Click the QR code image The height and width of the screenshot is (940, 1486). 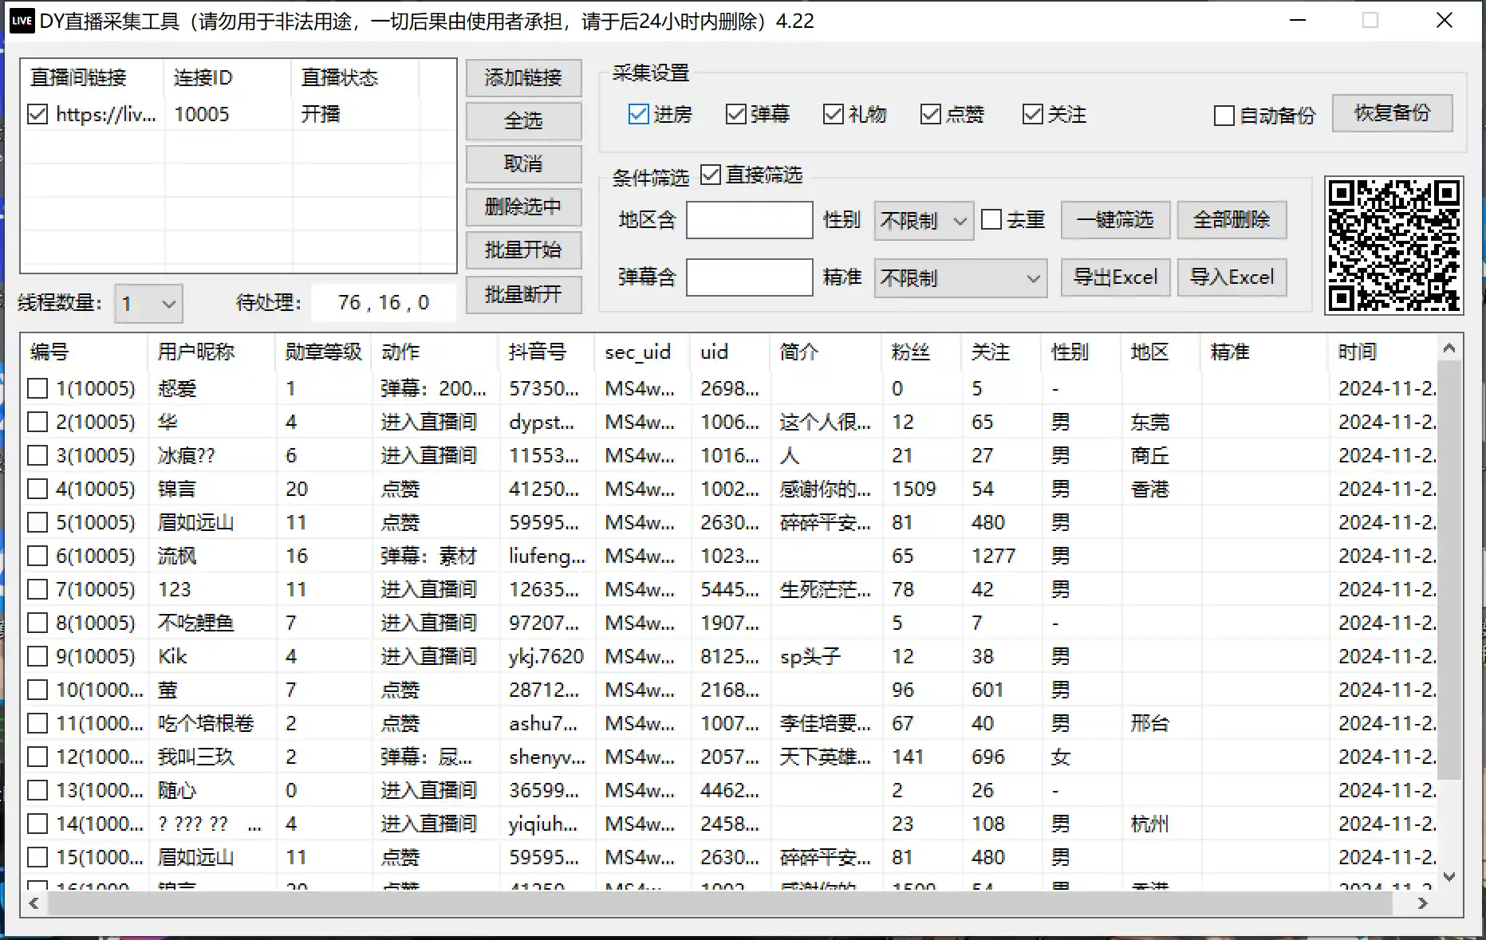click(1394, 245)
